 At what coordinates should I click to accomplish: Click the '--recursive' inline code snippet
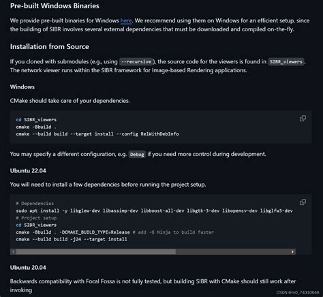pyautogui.click(x=136, y=61)
